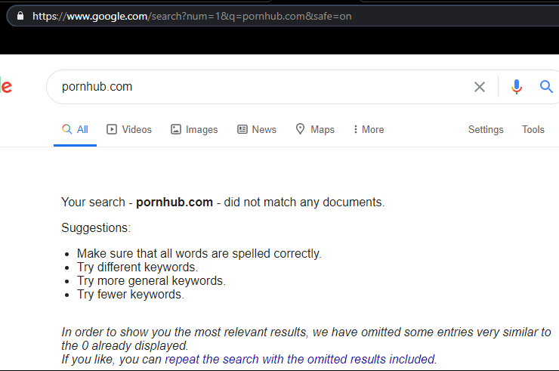Viewport: 559px width, 371px height.
Task: Switch to the Images tab
Action: click(x=194, y=129)
